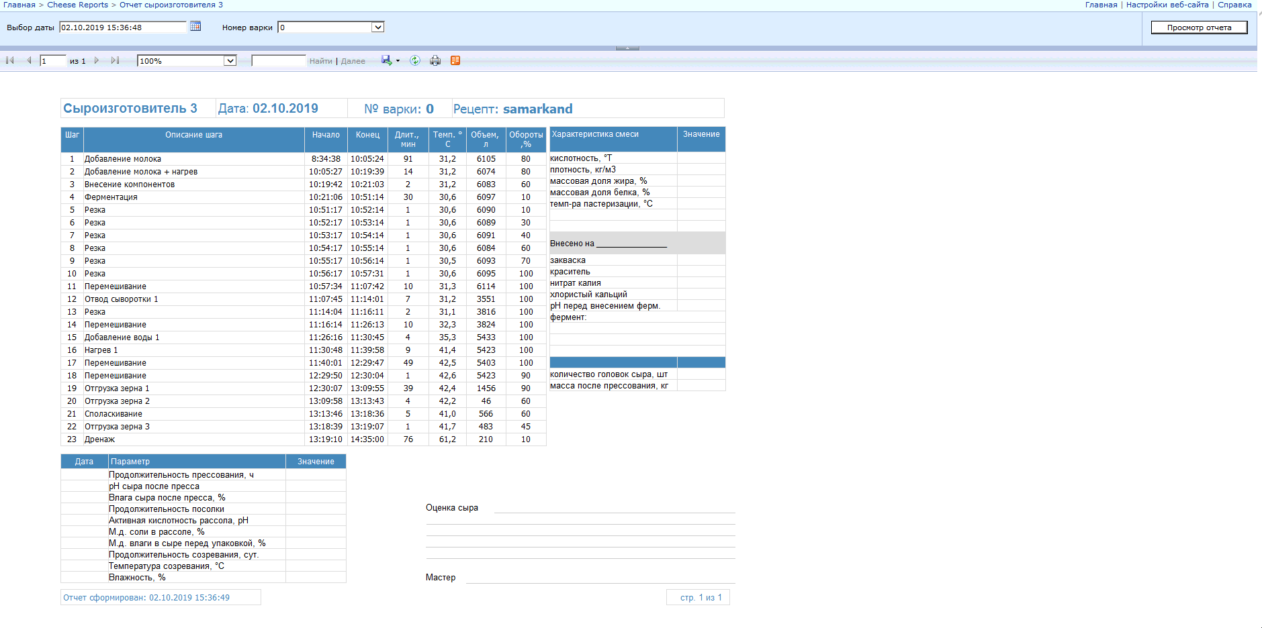Screen dimensions: 1262x628
Task: Click the find text search box
Action: (278, 61)
